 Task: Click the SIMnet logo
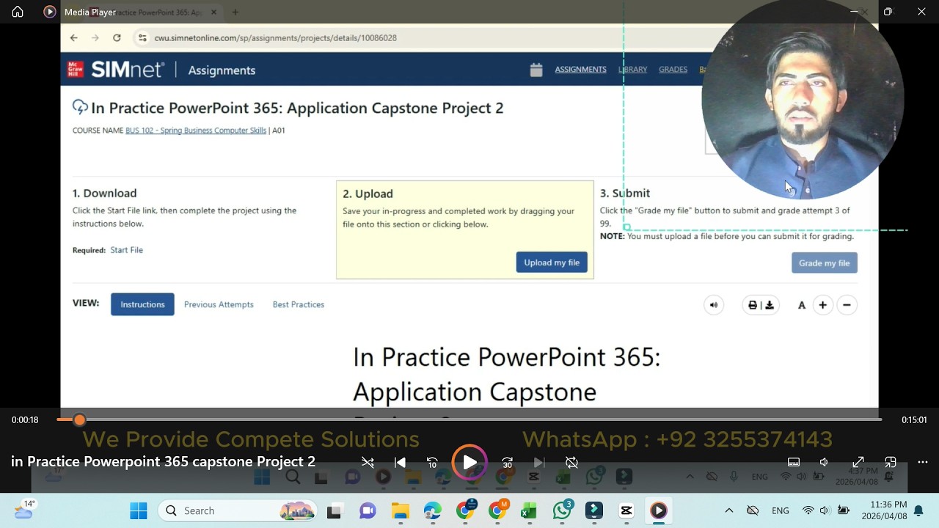click(x=117, y=70)
